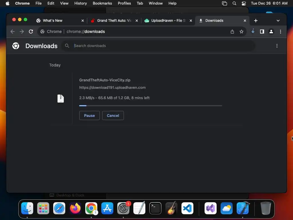Open App Store from the Dock
Viewport: 293px width, 220px height.
[x=107, y=208]
